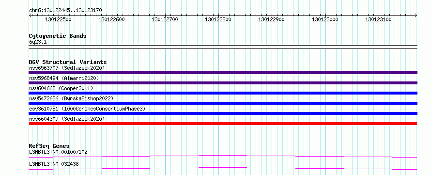Viewport: 431px width, 175px height.
Task: Click purple bar of nsv6563707
Action: point(223,73)
